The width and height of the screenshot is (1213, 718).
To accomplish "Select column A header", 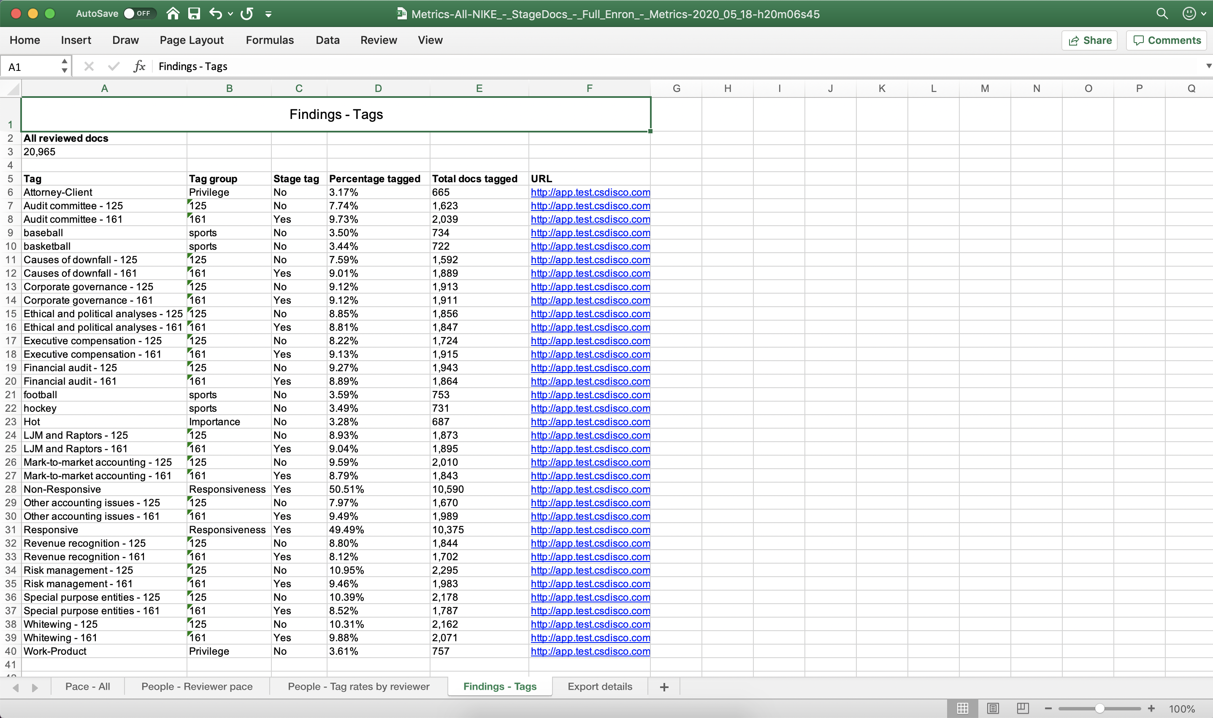I will pos(105,89).
